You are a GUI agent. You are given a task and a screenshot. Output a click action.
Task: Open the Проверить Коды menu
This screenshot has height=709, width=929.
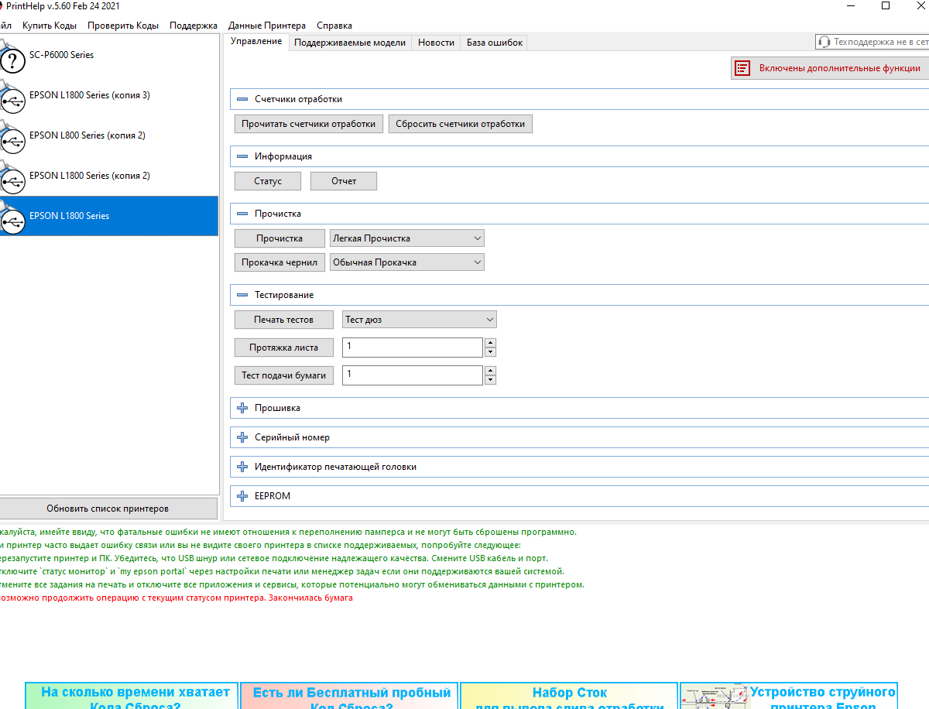[123, 26]
